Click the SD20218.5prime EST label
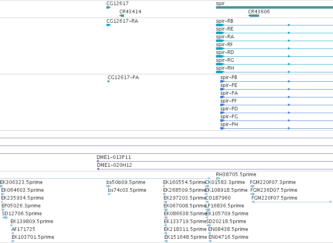This screenshot has height=243, width=333. [x=226, y=221]
